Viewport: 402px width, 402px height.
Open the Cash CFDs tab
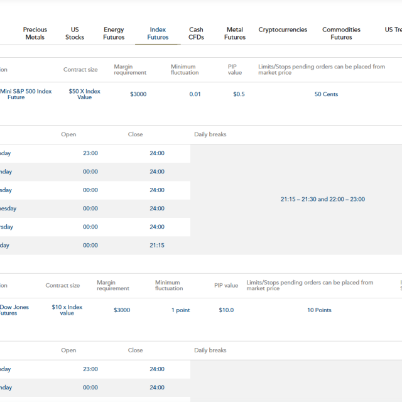[196, 33]
